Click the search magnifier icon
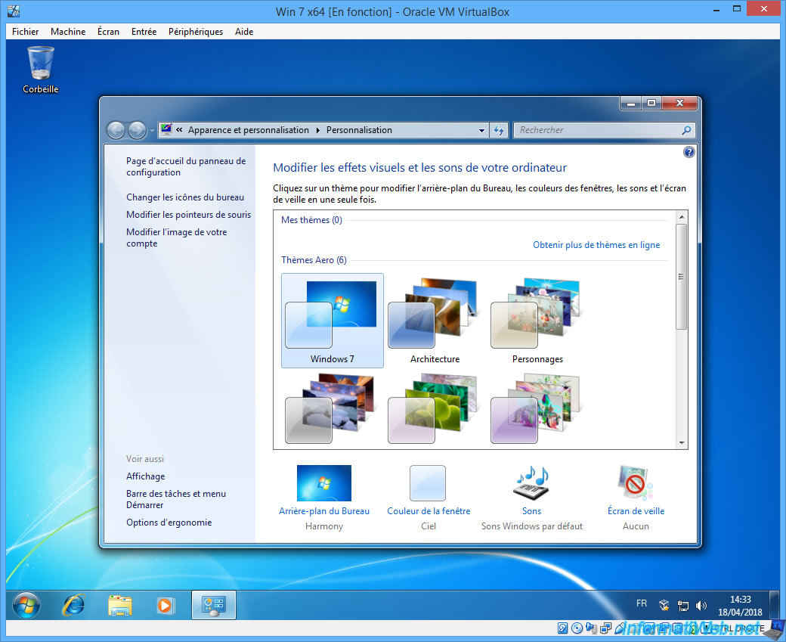Screen dimensions: 786x642 pyautogui.click(x=687, y=130)
